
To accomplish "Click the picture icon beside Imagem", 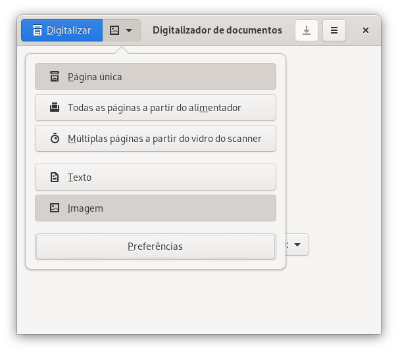I will (55, 208).
